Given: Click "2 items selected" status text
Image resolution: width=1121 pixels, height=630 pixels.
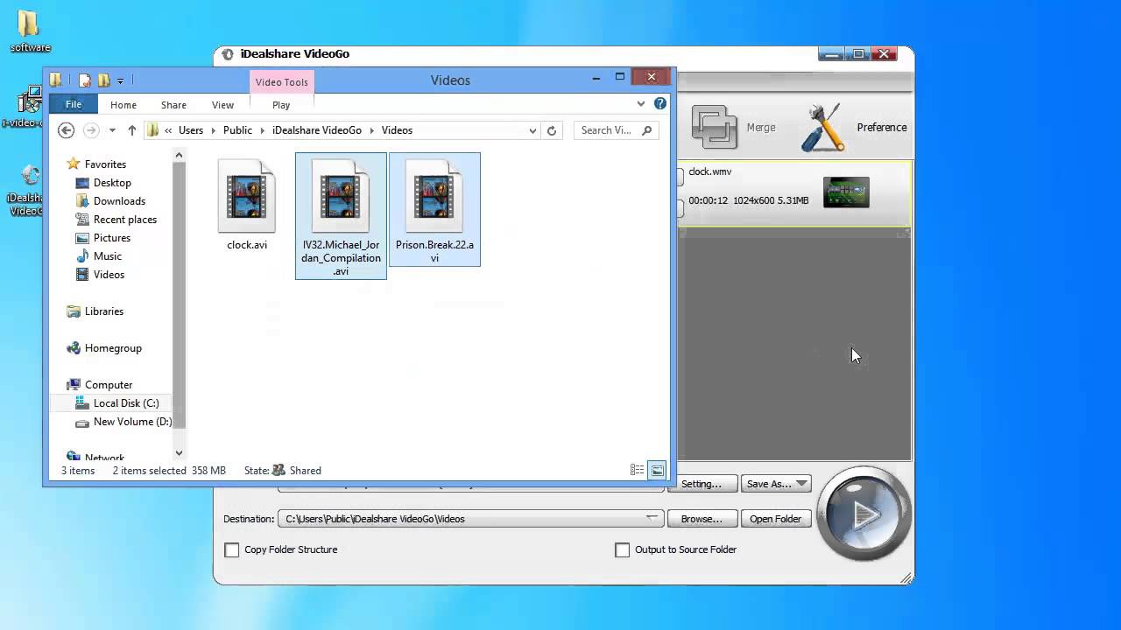Looking at the screenshot, I should point(149,471).
